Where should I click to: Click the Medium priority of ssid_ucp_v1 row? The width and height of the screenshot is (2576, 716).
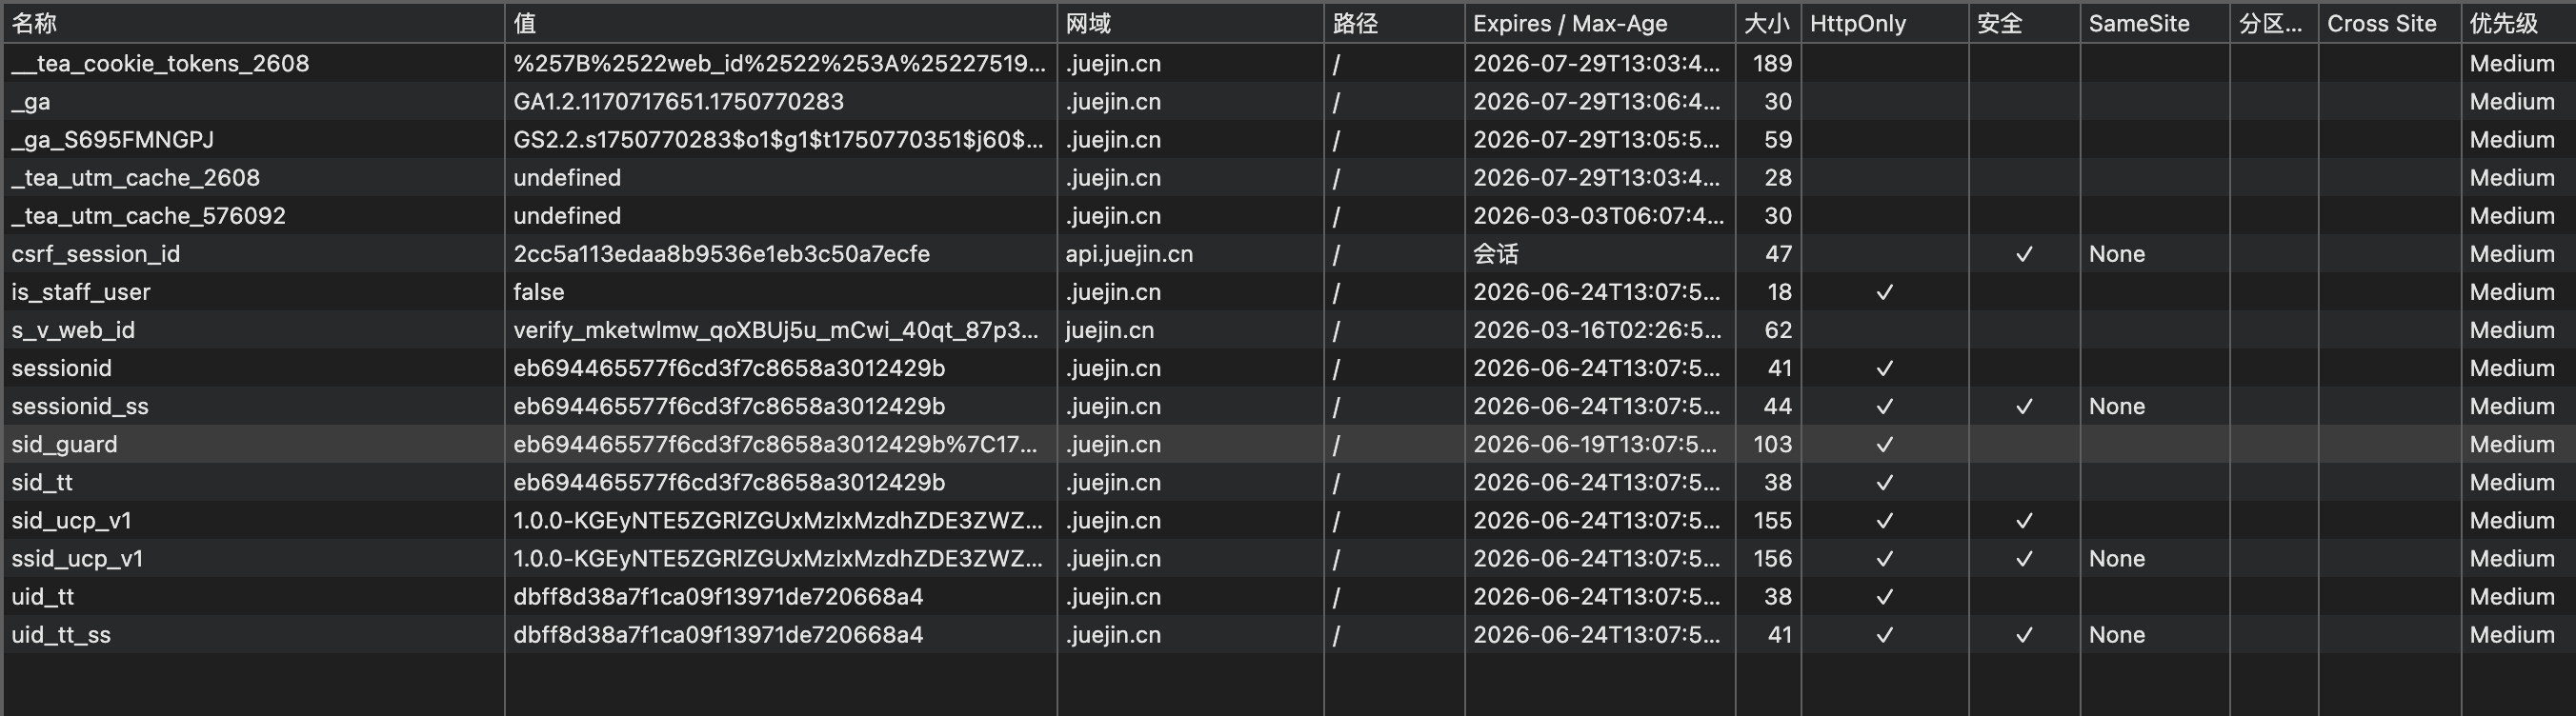2512,558
